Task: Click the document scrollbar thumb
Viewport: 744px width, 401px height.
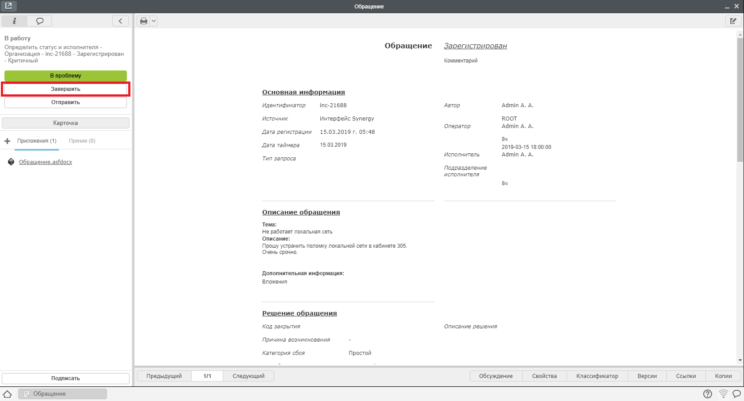Action: pyautogui.click(x=740, y=100)
